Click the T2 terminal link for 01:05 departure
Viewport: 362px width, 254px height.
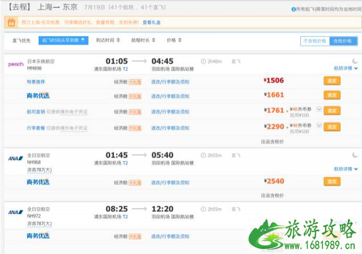click(125, 69)
